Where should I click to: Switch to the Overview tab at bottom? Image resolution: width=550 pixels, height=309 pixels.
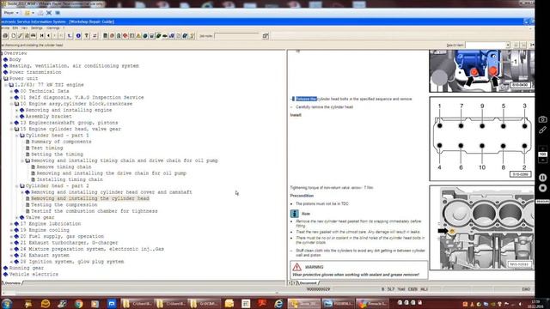point(12,282)
